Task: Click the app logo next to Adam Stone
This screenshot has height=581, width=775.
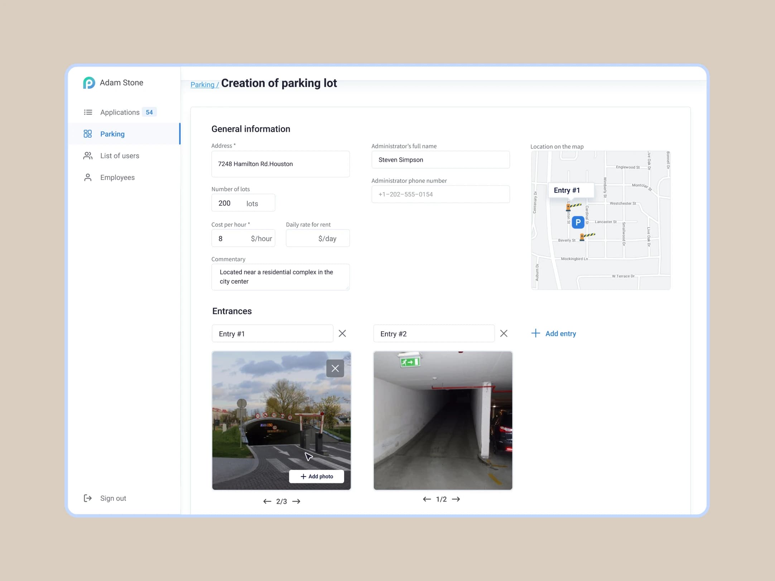Action: pyautogui.click(x=89, y=83)
